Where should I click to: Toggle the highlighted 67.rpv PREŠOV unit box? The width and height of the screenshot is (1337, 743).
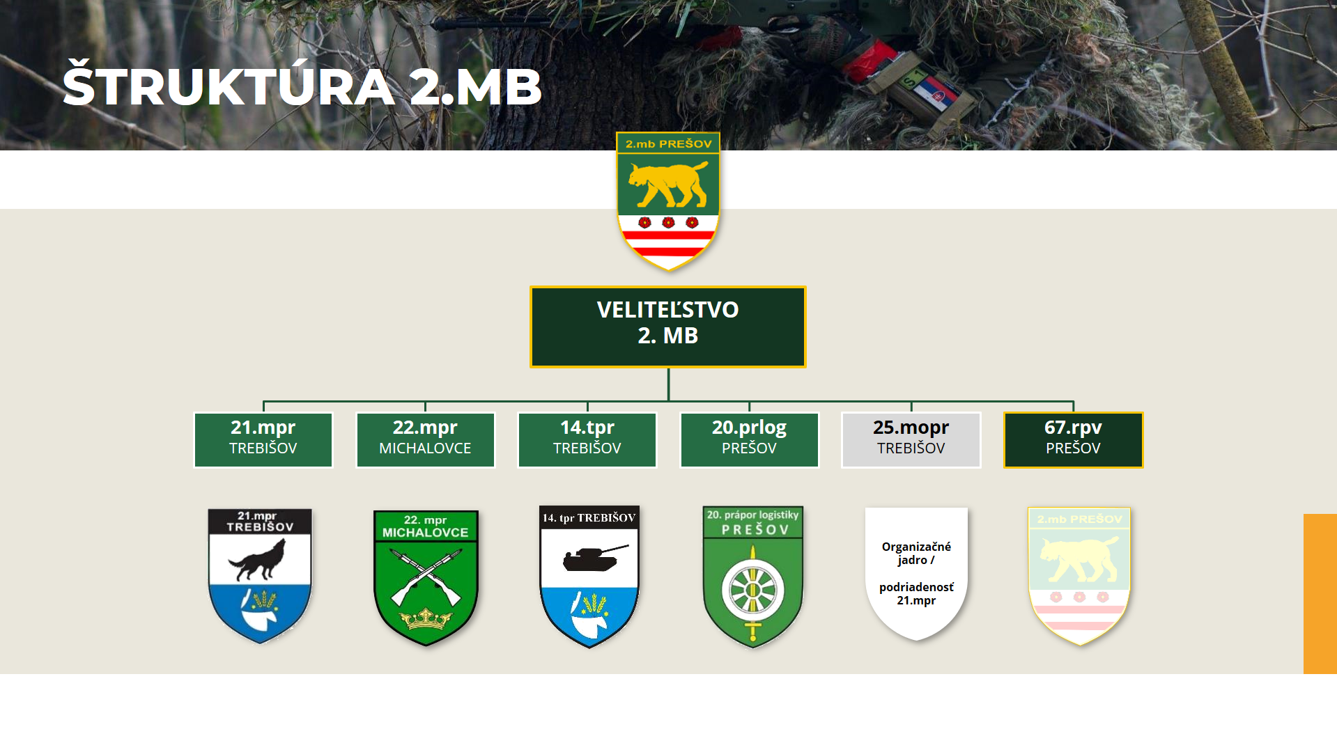(1073, 439)
